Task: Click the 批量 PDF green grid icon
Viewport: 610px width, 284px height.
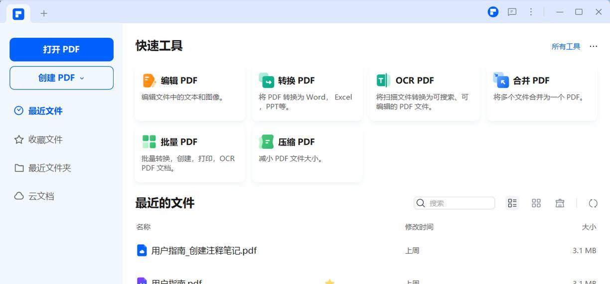Action: click(149, 142)
